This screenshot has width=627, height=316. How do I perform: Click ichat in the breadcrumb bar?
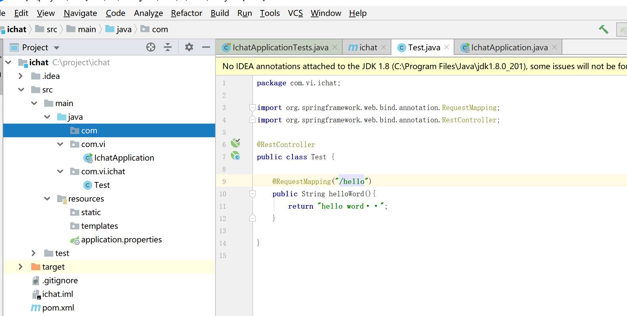(16, 29)
